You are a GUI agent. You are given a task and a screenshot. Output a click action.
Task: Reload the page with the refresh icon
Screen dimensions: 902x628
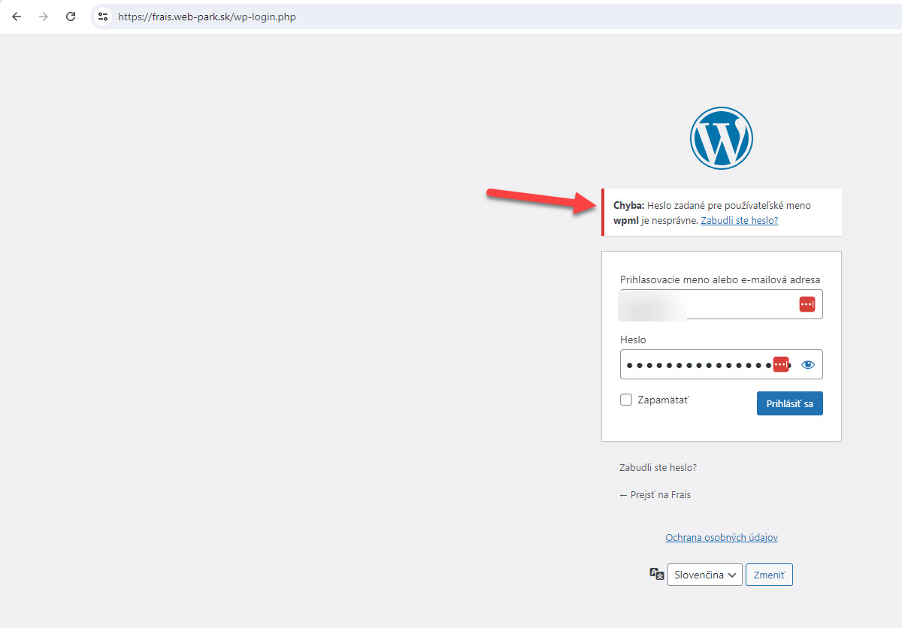[71, 17]
